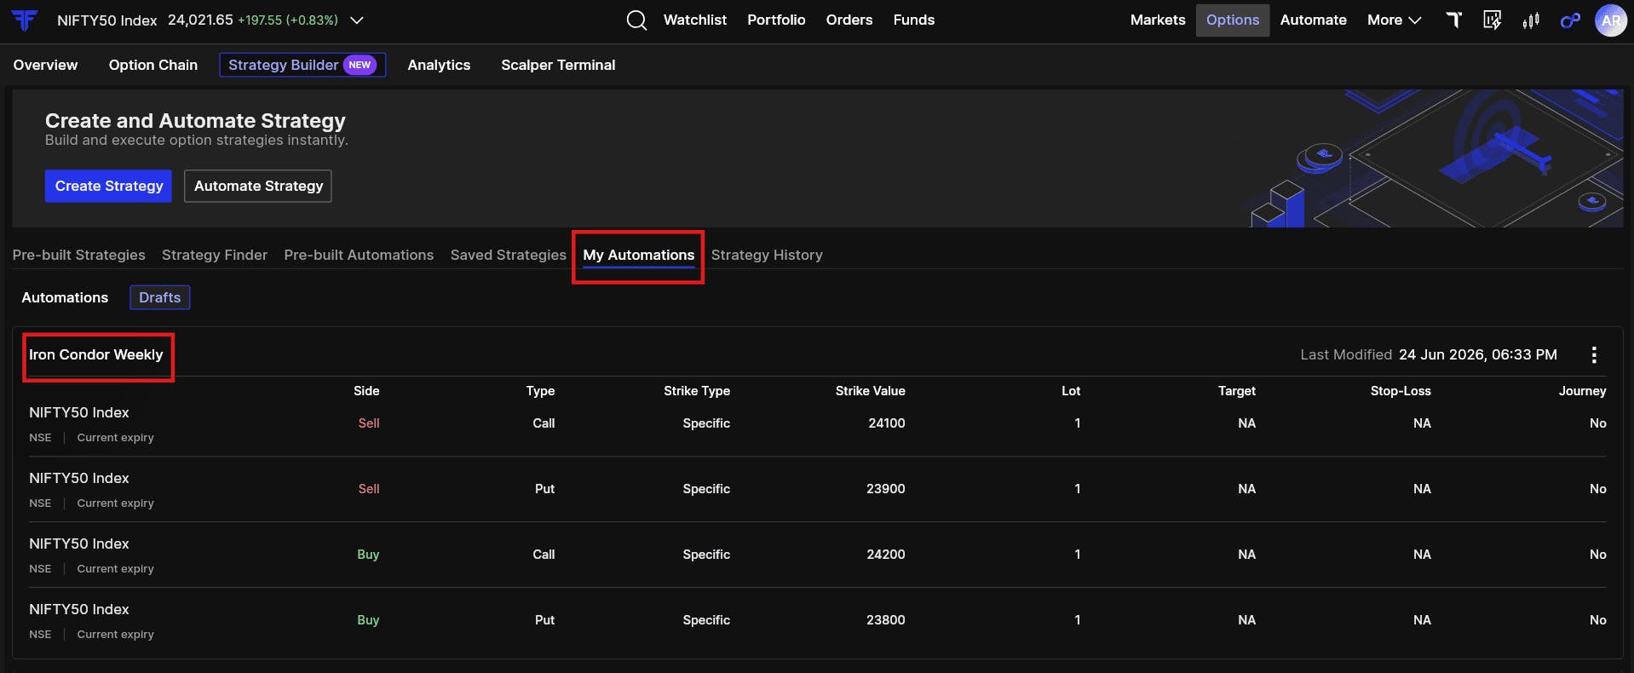Click the Target column header
Image resolution: width=1634 pixels, height=673 pixels.
coord(1237,391)
